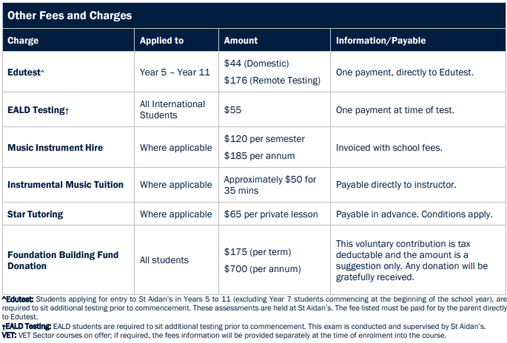Viewport: 507px width, 343px height.
Task: Select the 'Applied to' column header
Action: tap(161, 41)
